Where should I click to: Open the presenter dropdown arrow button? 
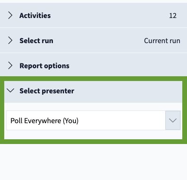173,120
